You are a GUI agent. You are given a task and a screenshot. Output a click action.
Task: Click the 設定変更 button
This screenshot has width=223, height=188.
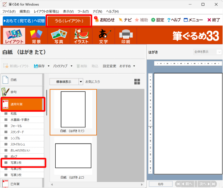pyautogui.click(x=109, y=66)
